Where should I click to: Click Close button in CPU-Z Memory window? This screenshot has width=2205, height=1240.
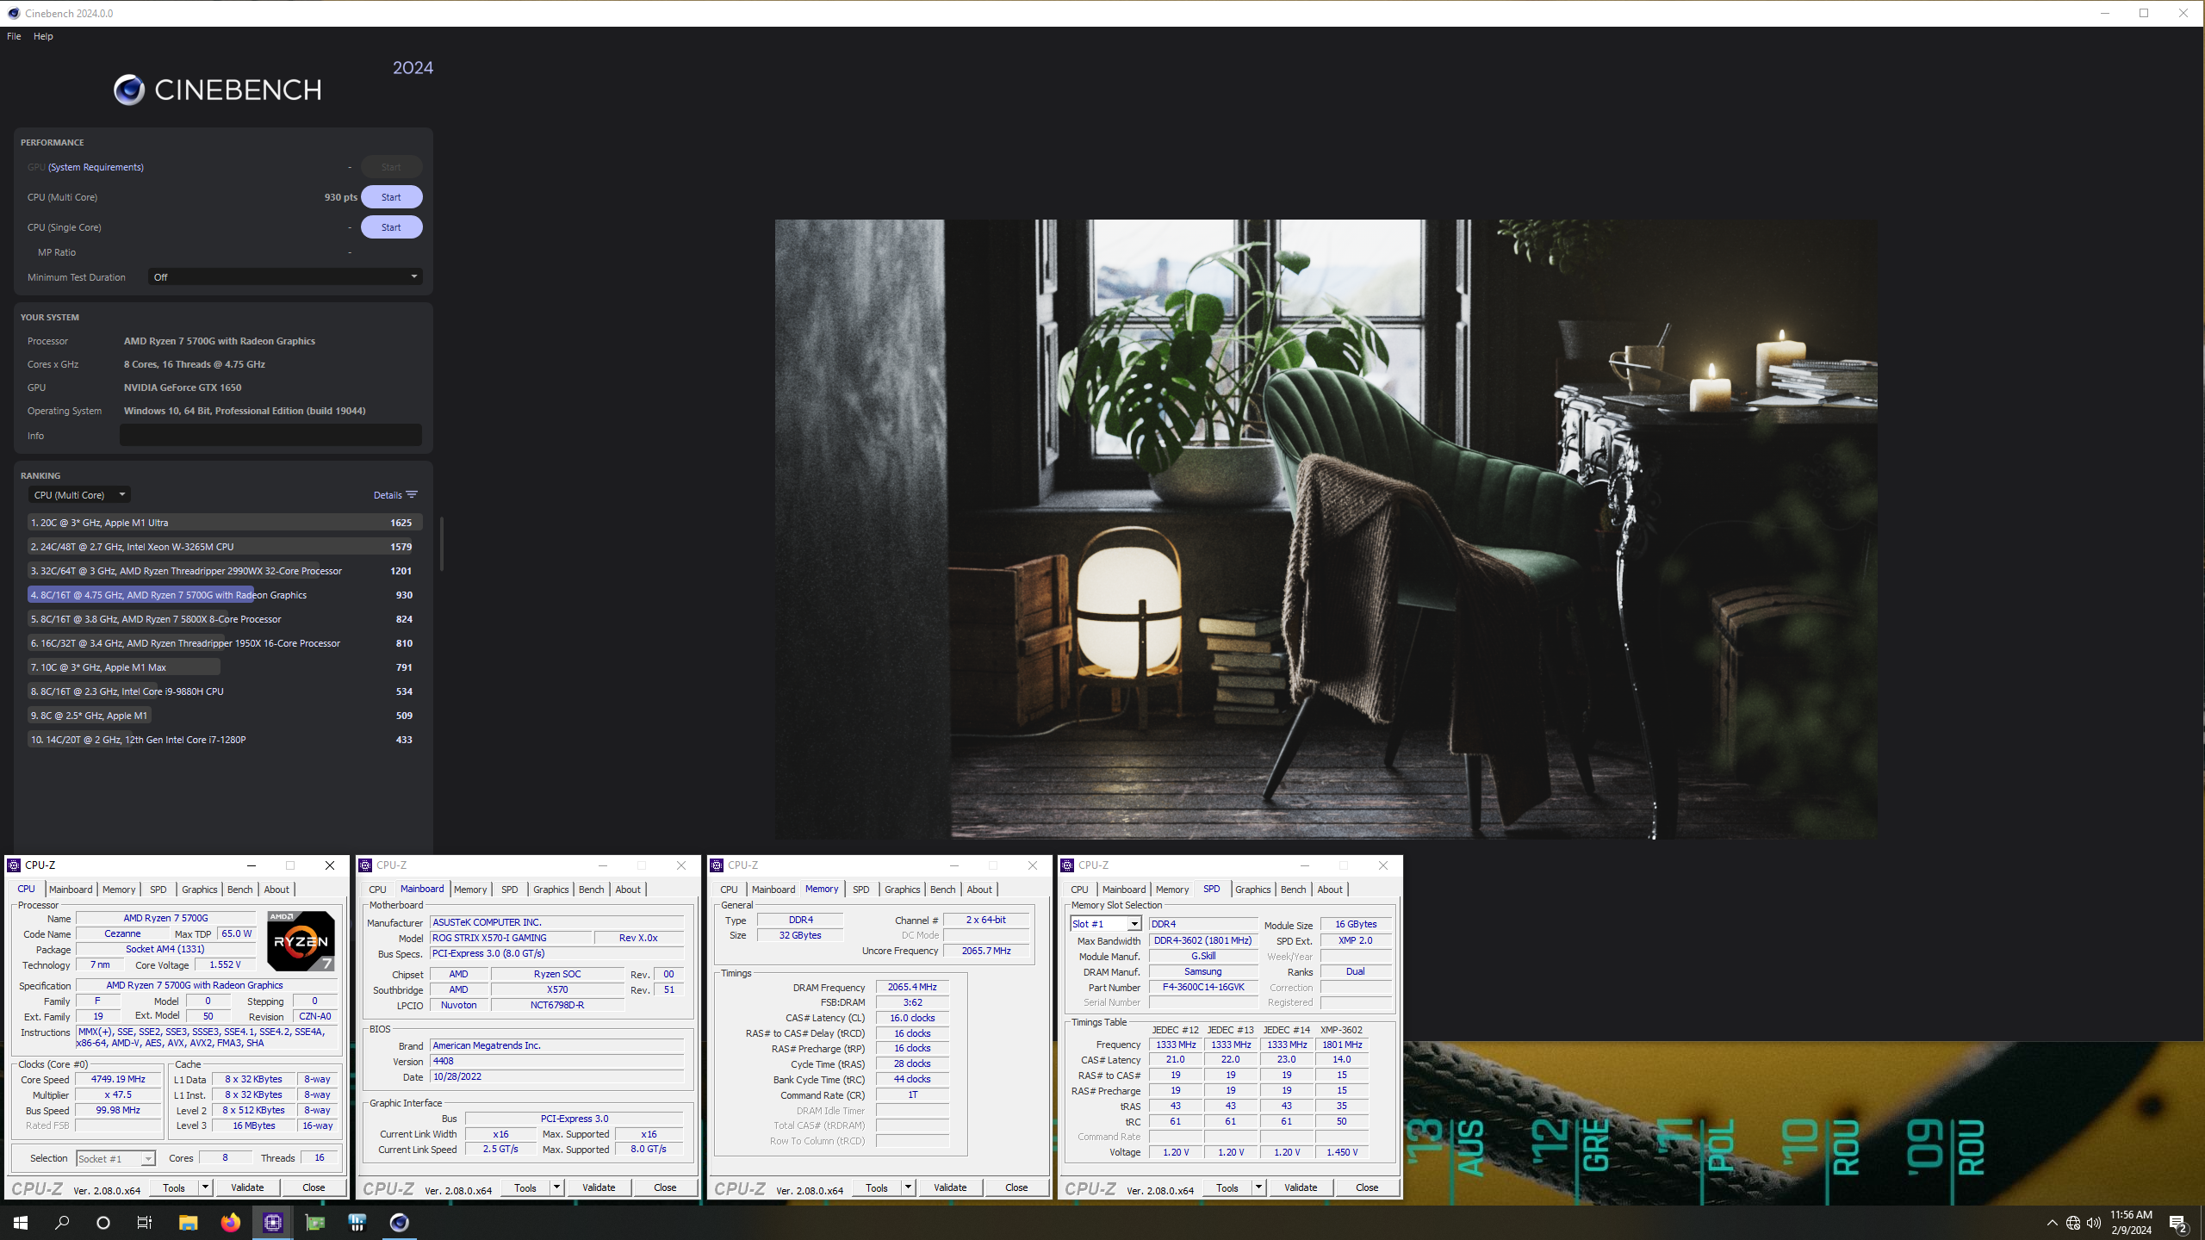[1016, 1187]
